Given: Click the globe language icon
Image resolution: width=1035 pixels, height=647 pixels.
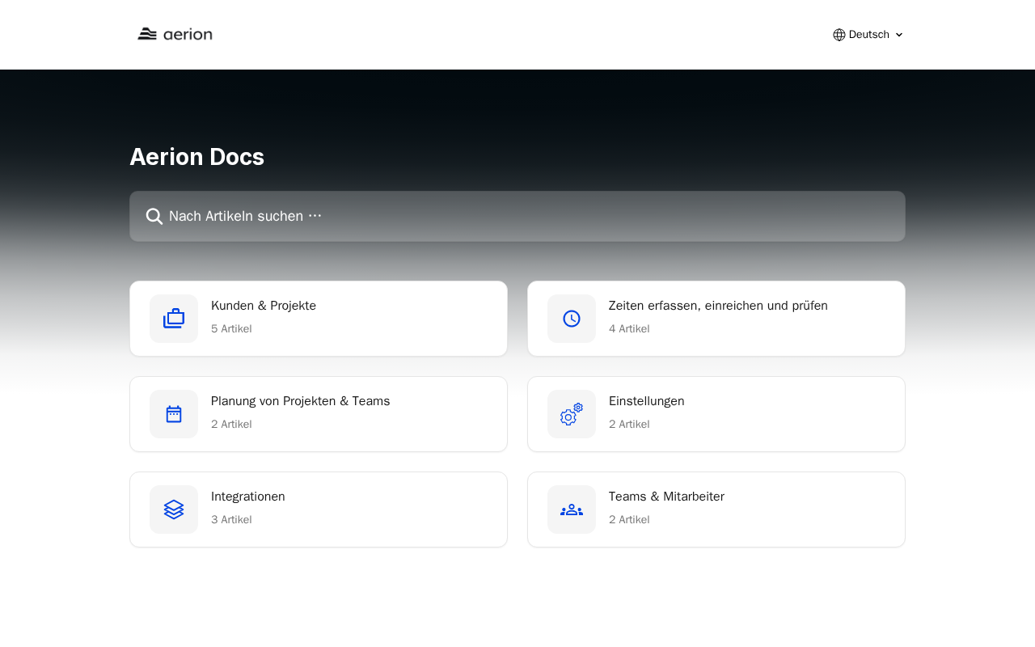Looking at the screenshot, I should coord(839,35).
